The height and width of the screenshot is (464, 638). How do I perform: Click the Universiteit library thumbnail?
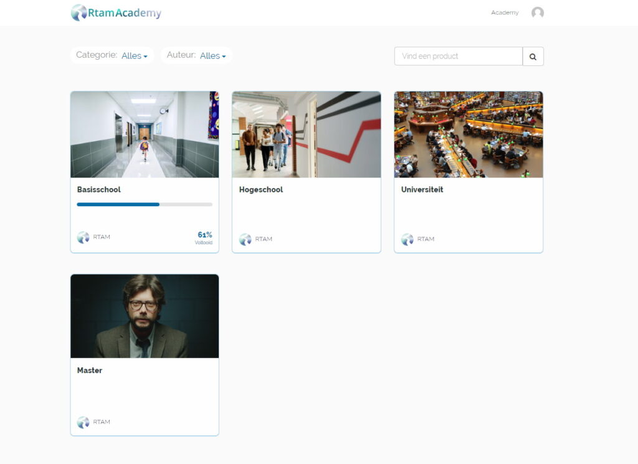[469, 134]
